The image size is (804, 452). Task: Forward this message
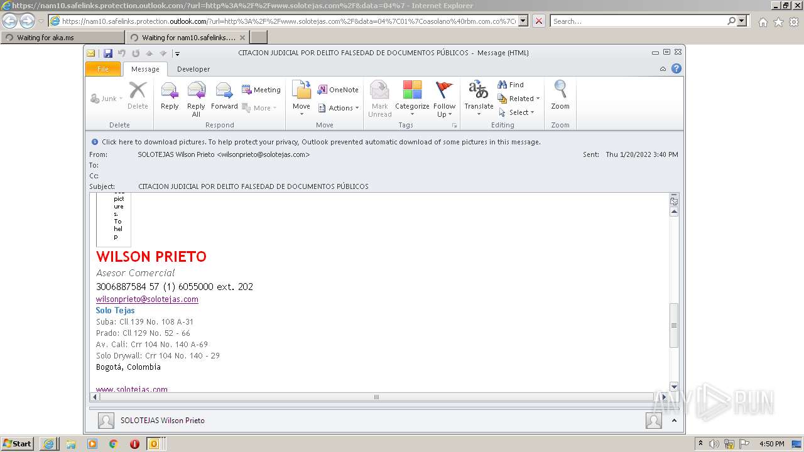click(224, 96)
